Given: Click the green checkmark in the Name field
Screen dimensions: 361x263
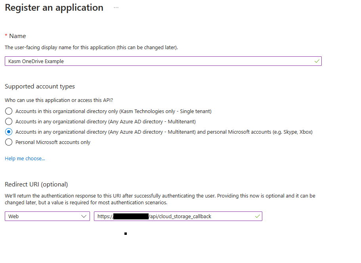Looking at the screenshot, I should click(316, 61).
